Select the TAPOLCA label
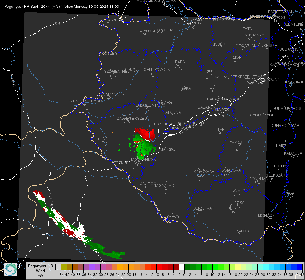The image size is (305, 280). pyautogui.click(x=172, y=112)
